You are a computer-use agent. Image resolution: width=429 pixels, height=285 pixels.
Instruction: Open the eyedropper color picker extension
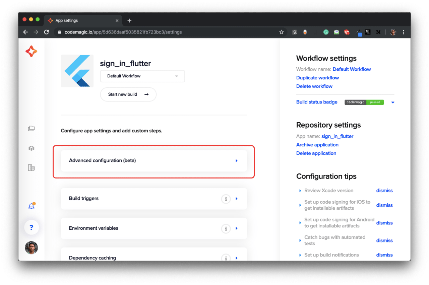click(359, 32)
